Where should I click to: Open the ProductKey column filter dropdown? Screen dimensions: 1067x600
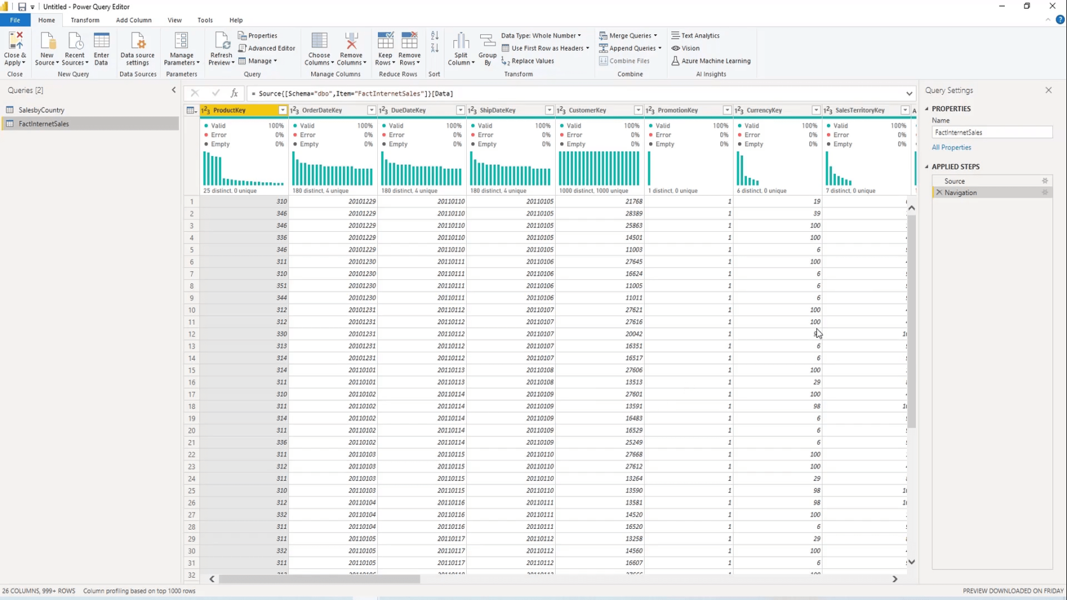(x=283, y=110)
